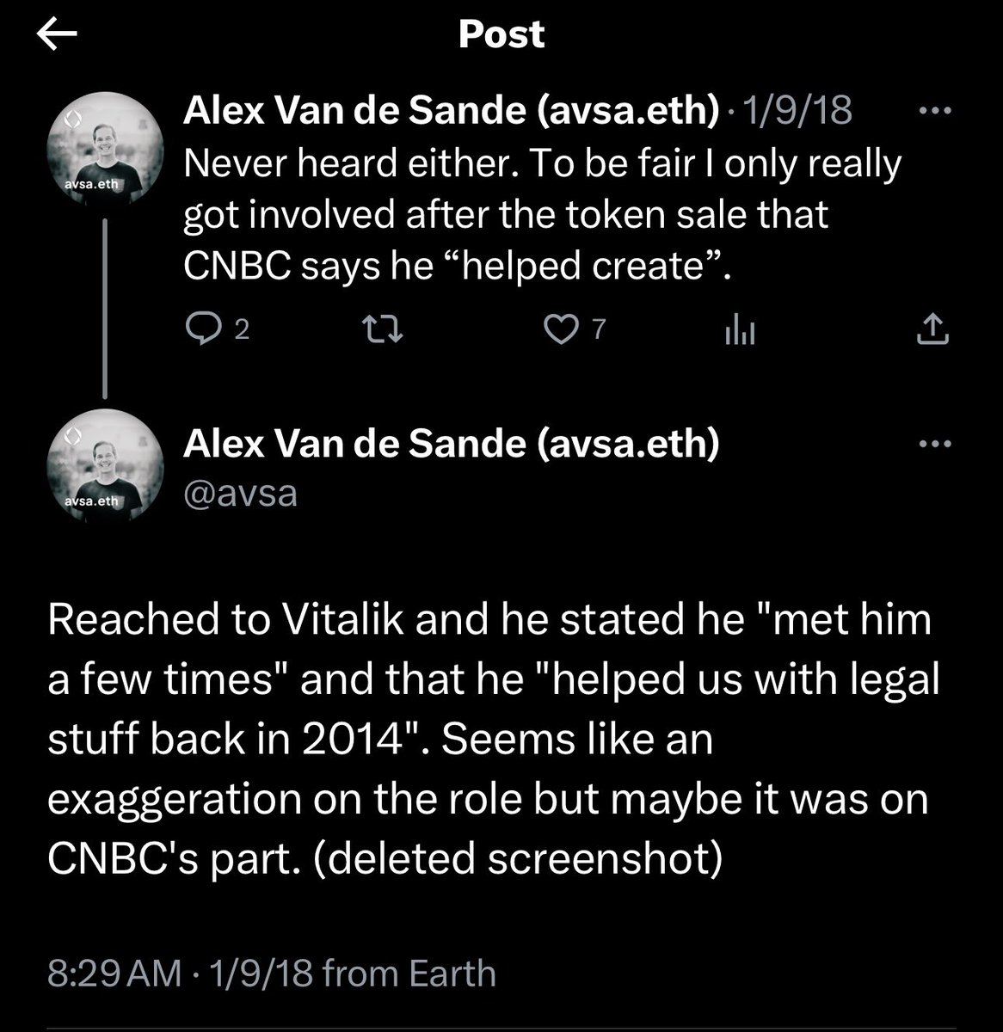Screen dimensions: 1003x1032
Task: Click the "from Earth" location text
Action: (x=409, y=974)
